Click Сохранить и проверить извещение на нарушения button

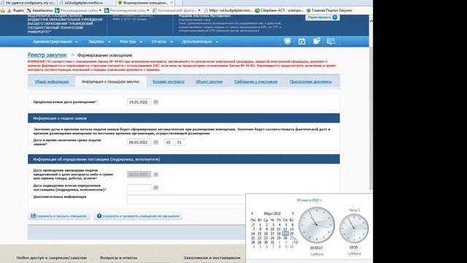138,216
